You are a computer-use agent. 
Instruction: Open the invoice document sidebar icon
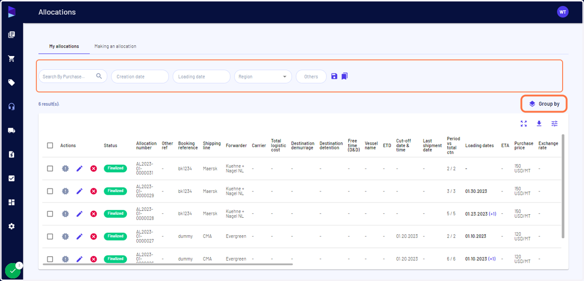(x=12, y=154)
